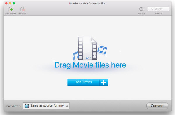Maximize the window with the green button

coord(14,3)
